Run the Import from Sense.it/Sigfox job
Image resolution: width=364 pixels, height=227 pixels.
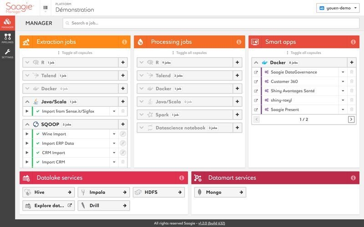tap(27, 111)
